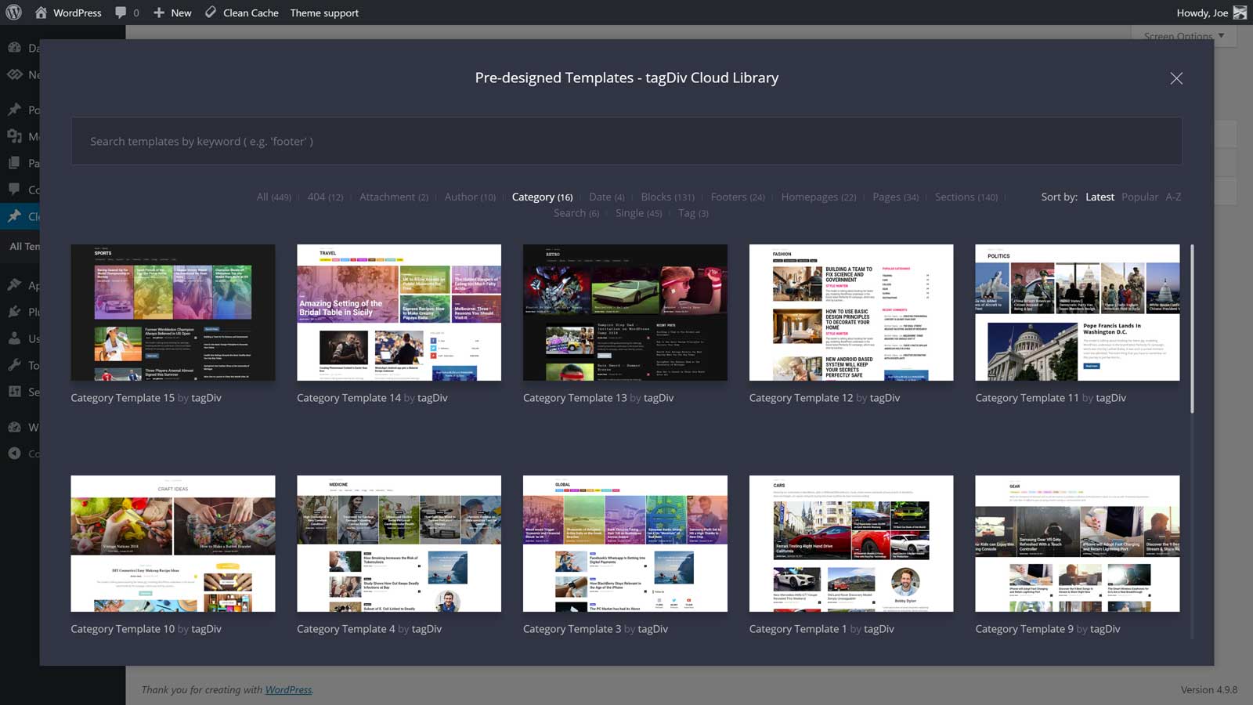
Task: Select the Author (10) filter
Action: (470, 197)
